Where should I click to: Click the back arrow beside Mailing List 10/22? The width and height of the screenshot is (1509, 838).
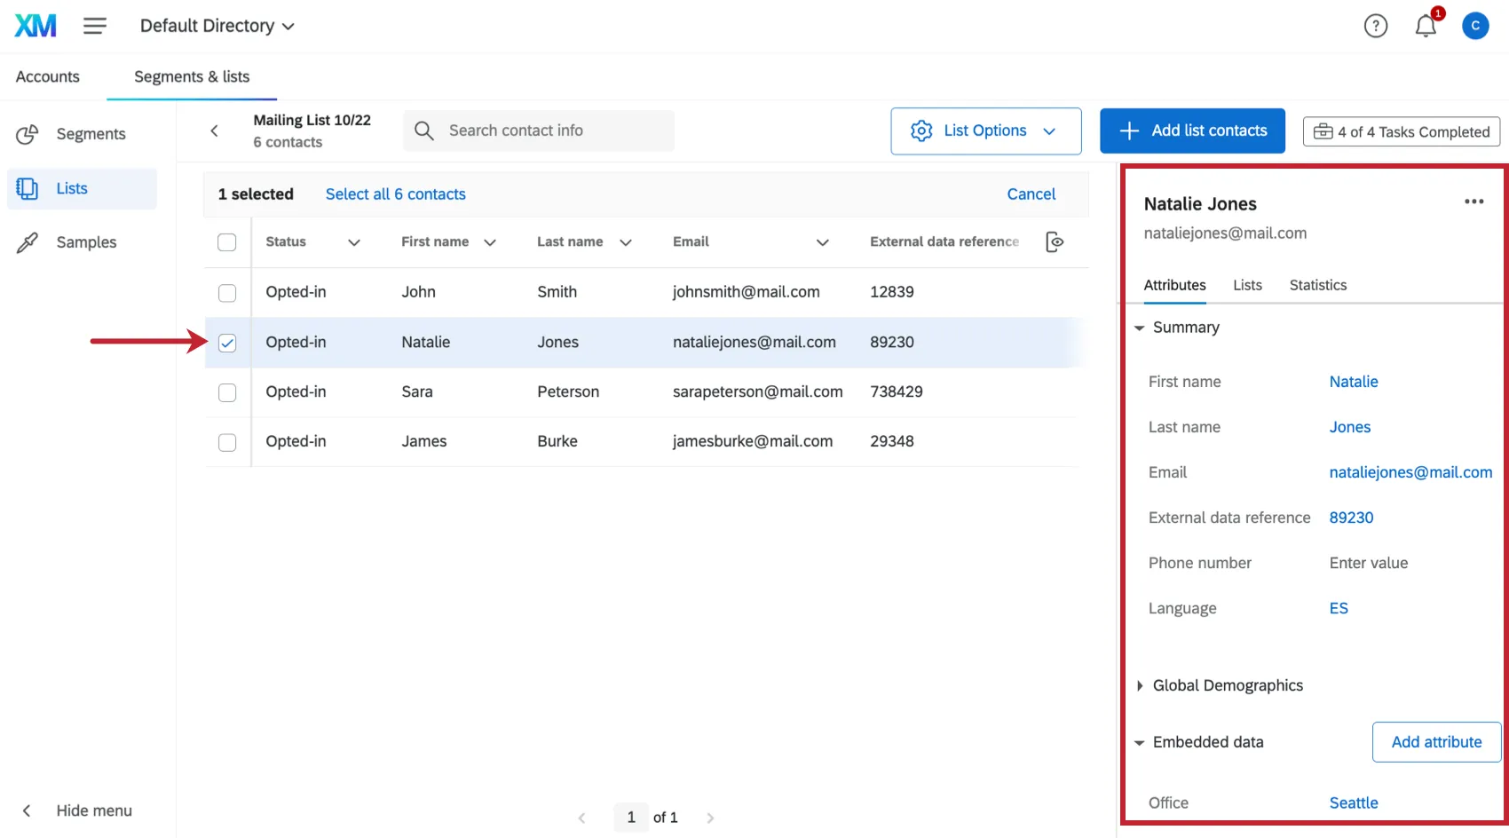point(214,130)
